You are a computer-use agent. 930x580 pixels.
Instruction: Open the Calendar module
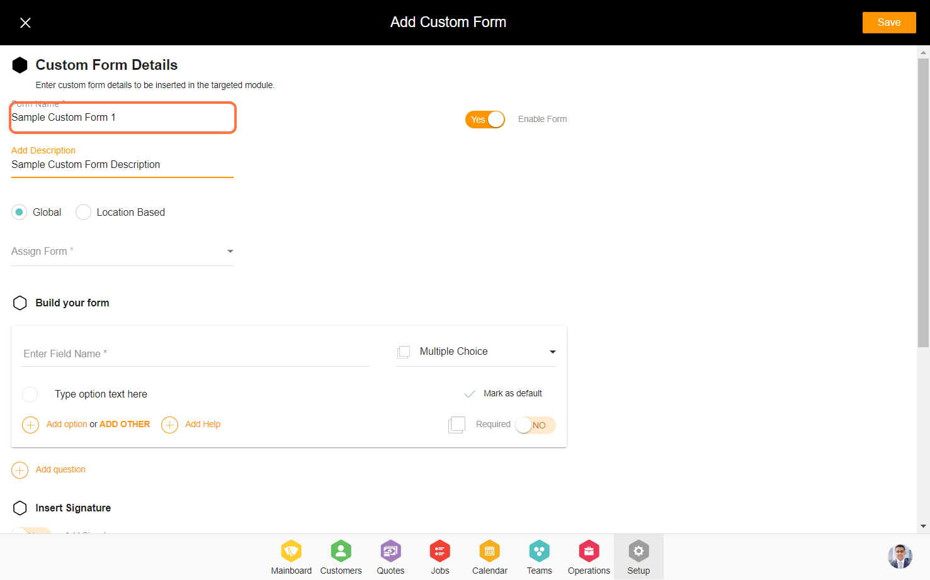[x=489, y=557]
